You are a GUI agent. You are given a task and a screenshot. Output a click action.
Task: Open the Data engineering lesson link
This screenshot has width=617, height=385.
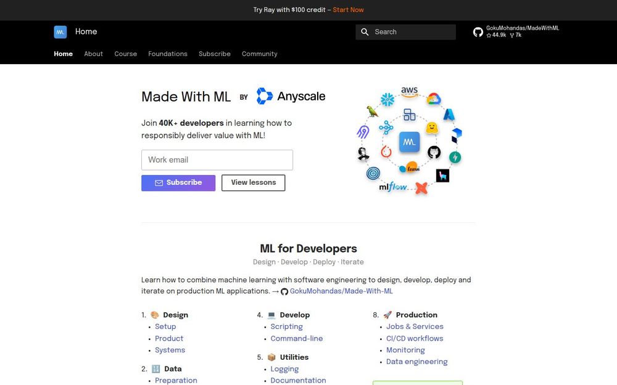pyautogui.click(x=416, y=362)
